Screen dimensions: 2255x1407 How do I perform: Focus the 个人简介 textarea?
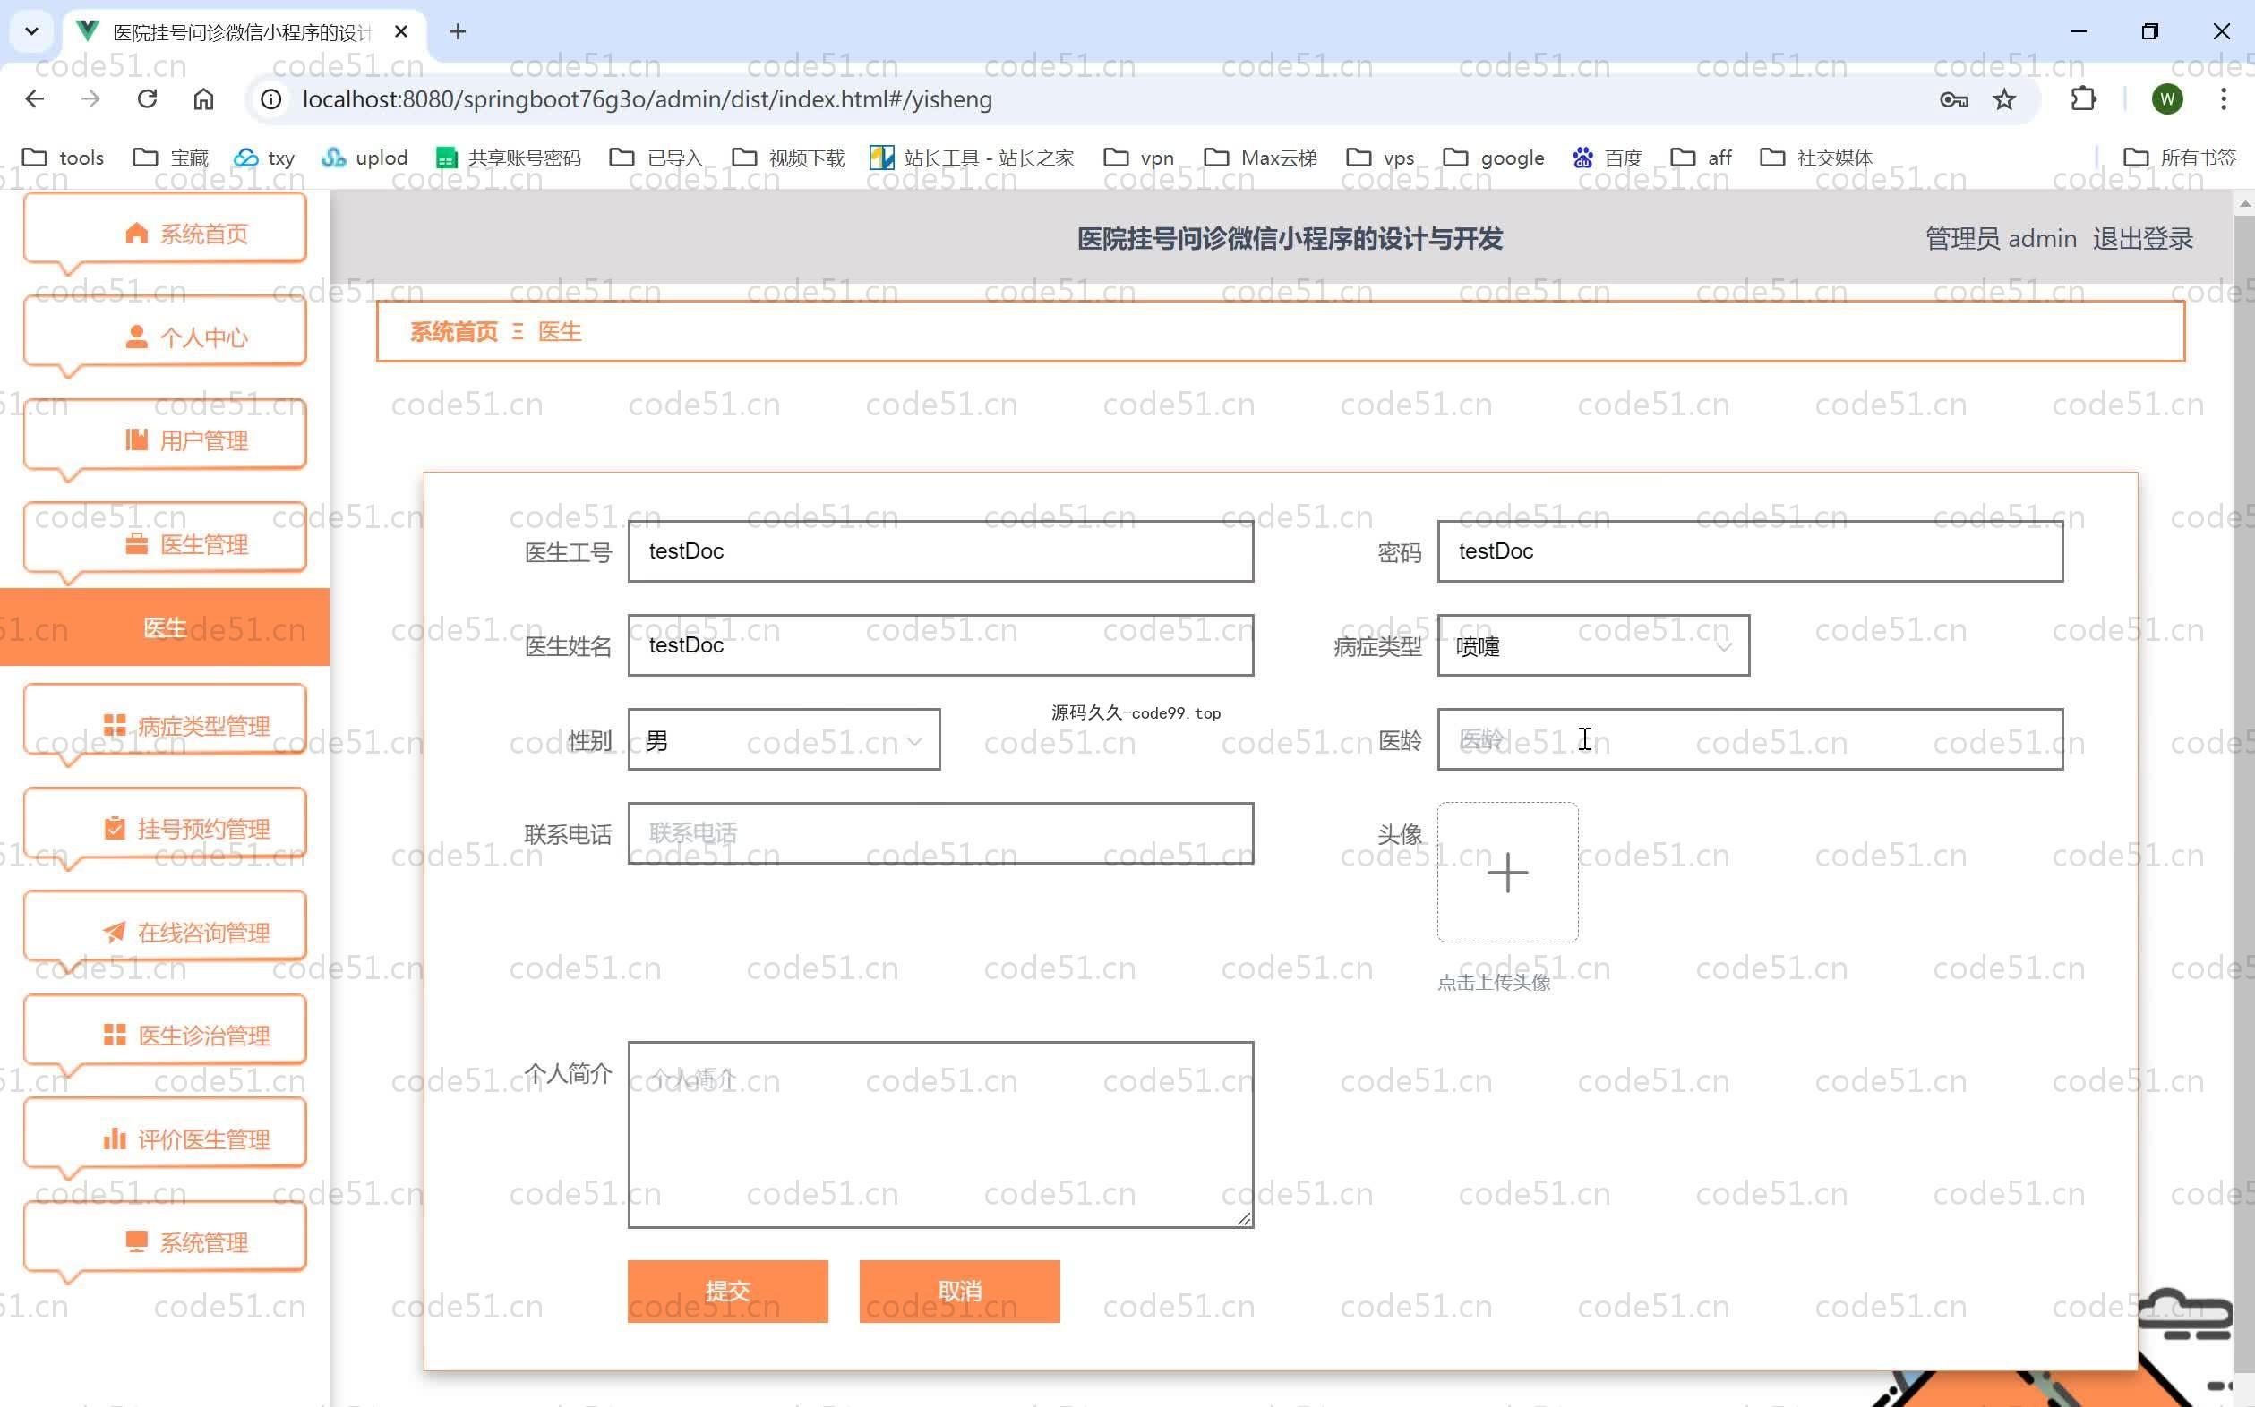940,1134
